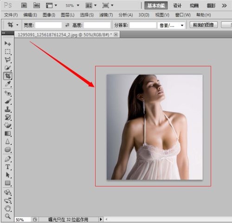Open the 窗口(W) menu
Screen dimensions: 232x223
[x=183, y=15]
